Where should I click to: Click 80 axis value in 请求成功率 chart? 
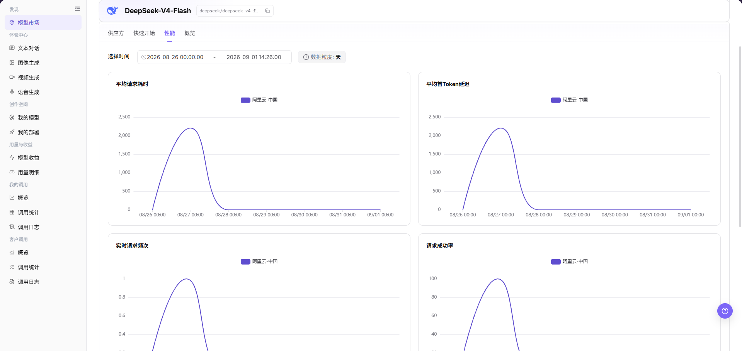point(434,297)
